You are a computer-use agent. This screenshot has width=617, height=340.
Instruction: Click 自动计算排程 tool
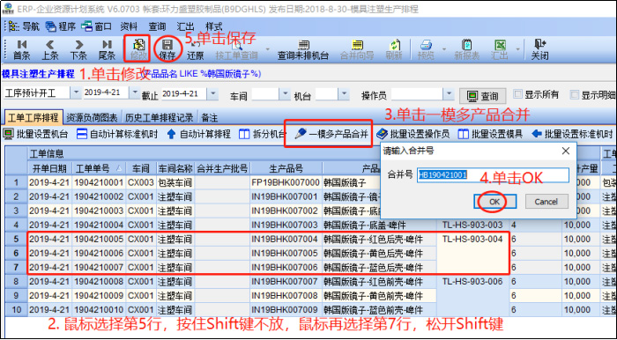(x=198, y=134)
